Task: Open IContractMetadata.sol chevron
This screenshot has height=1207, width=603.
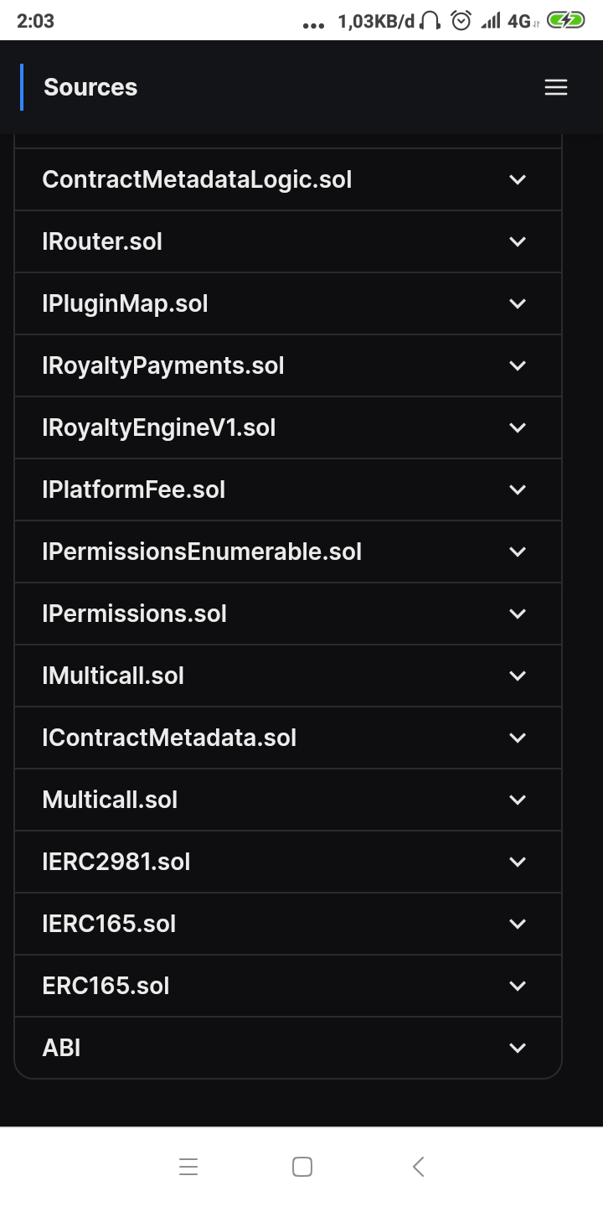Action: 518,738
